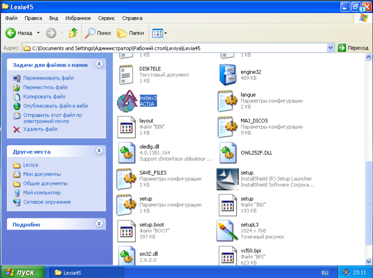
Task: Select the setup.boot file icon
Action: tap(127, 231)
